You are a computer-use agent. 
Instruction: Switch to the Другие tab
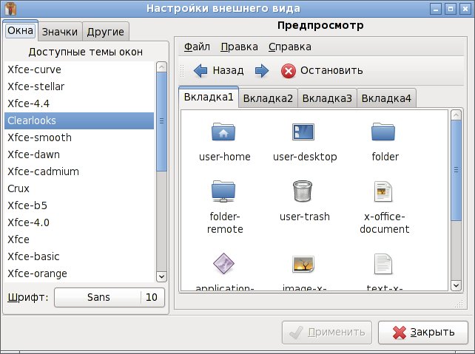[105, 32]
